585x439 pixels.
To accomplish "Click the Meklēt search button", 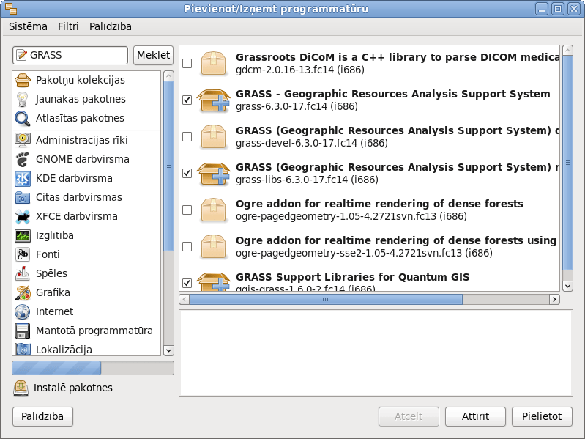I will click(153, 55).
